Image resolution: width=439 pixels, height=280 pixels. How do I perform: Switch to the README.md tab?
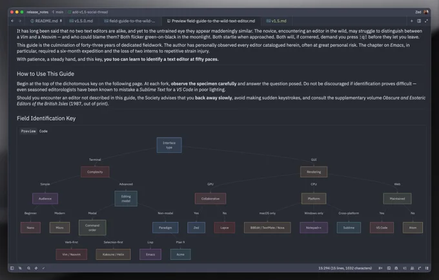[x=44, y=21]
